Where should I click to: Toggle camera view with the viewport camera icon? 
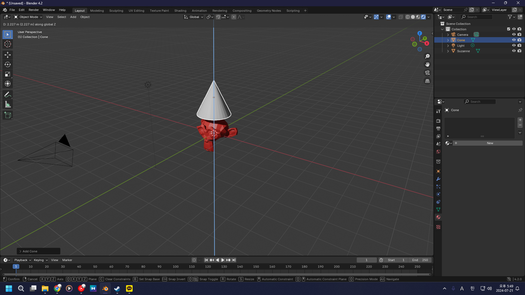pos(427,73)
